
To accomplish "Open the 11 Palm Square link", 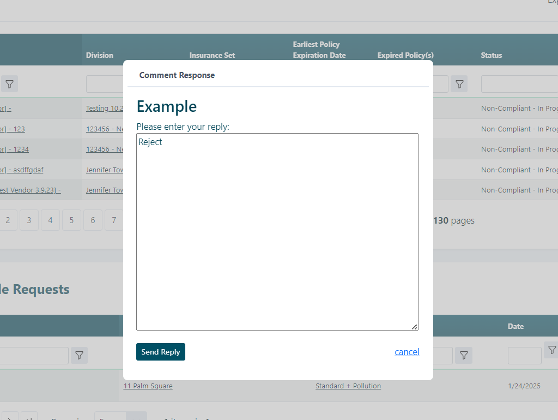I will click(148, 386).
